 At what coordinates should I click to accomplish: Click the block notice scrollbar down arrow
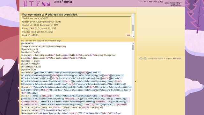[133, 37]
